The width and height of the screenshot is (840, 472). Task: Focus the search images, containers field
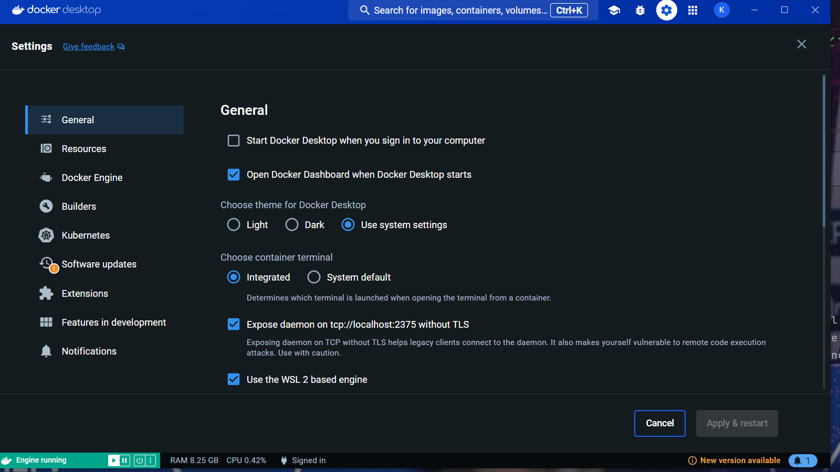pyautogui.click(x=473, y=10)
